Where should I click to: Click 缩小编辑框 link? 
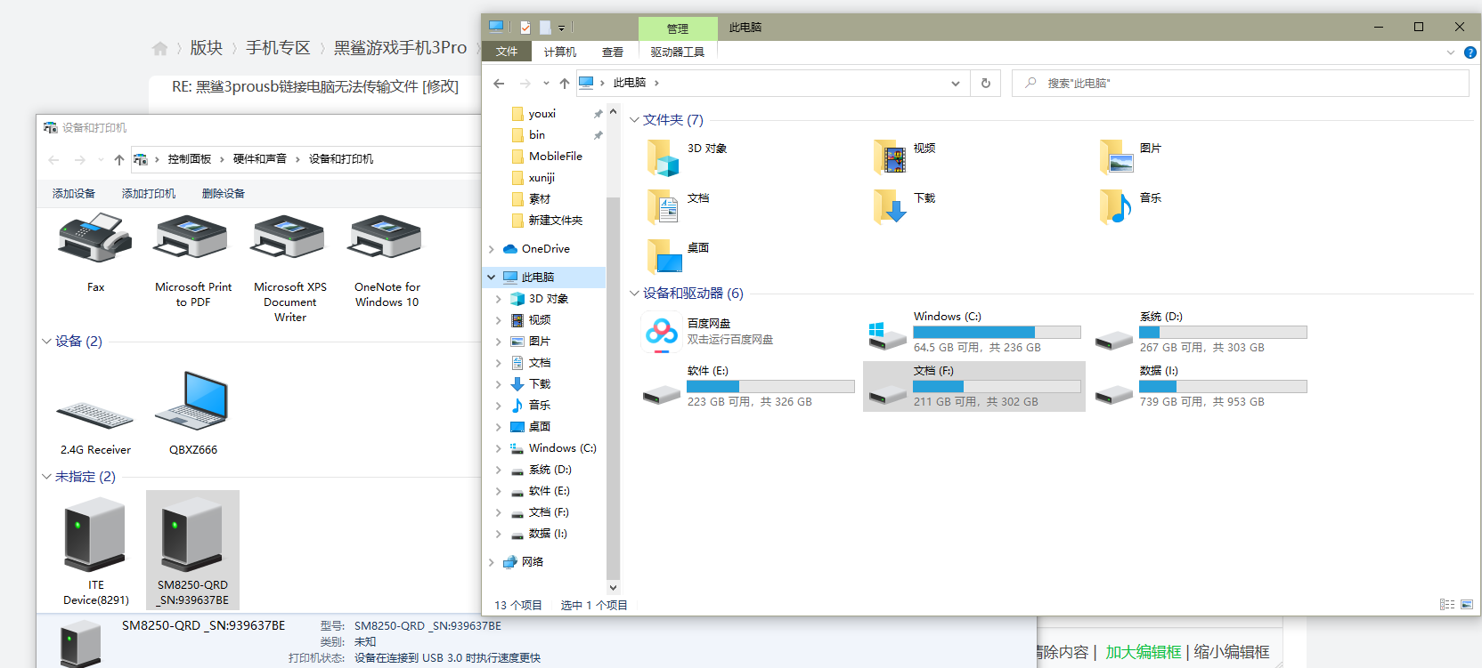pos(1232,652)
